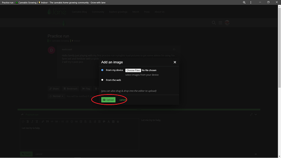
Task: Select the From my device option
Action: click(102, 70)
